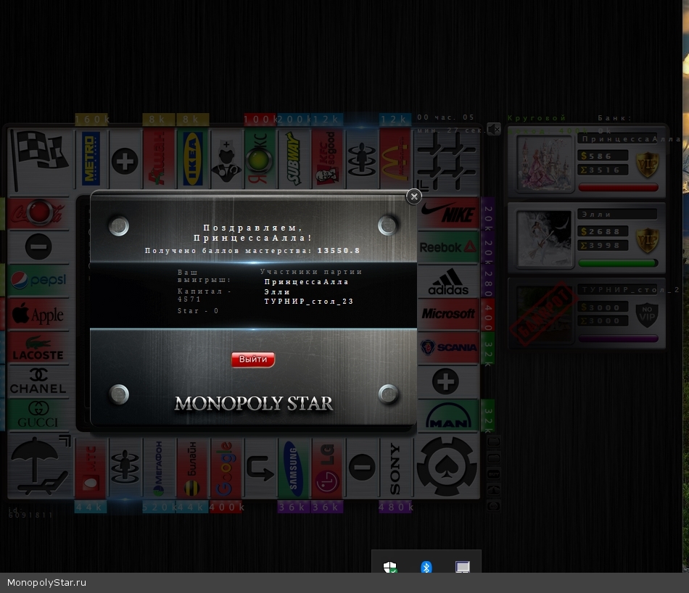Open Windows Security tray icon
This screenshot has height=593, width=689.
click(x=390, y=567)
